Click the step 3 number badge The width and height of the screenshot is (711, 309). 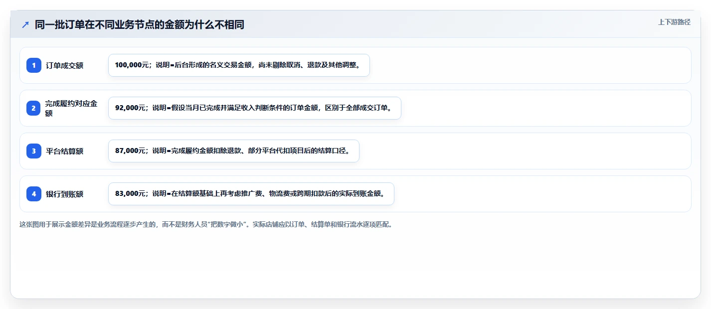[34, 151]
